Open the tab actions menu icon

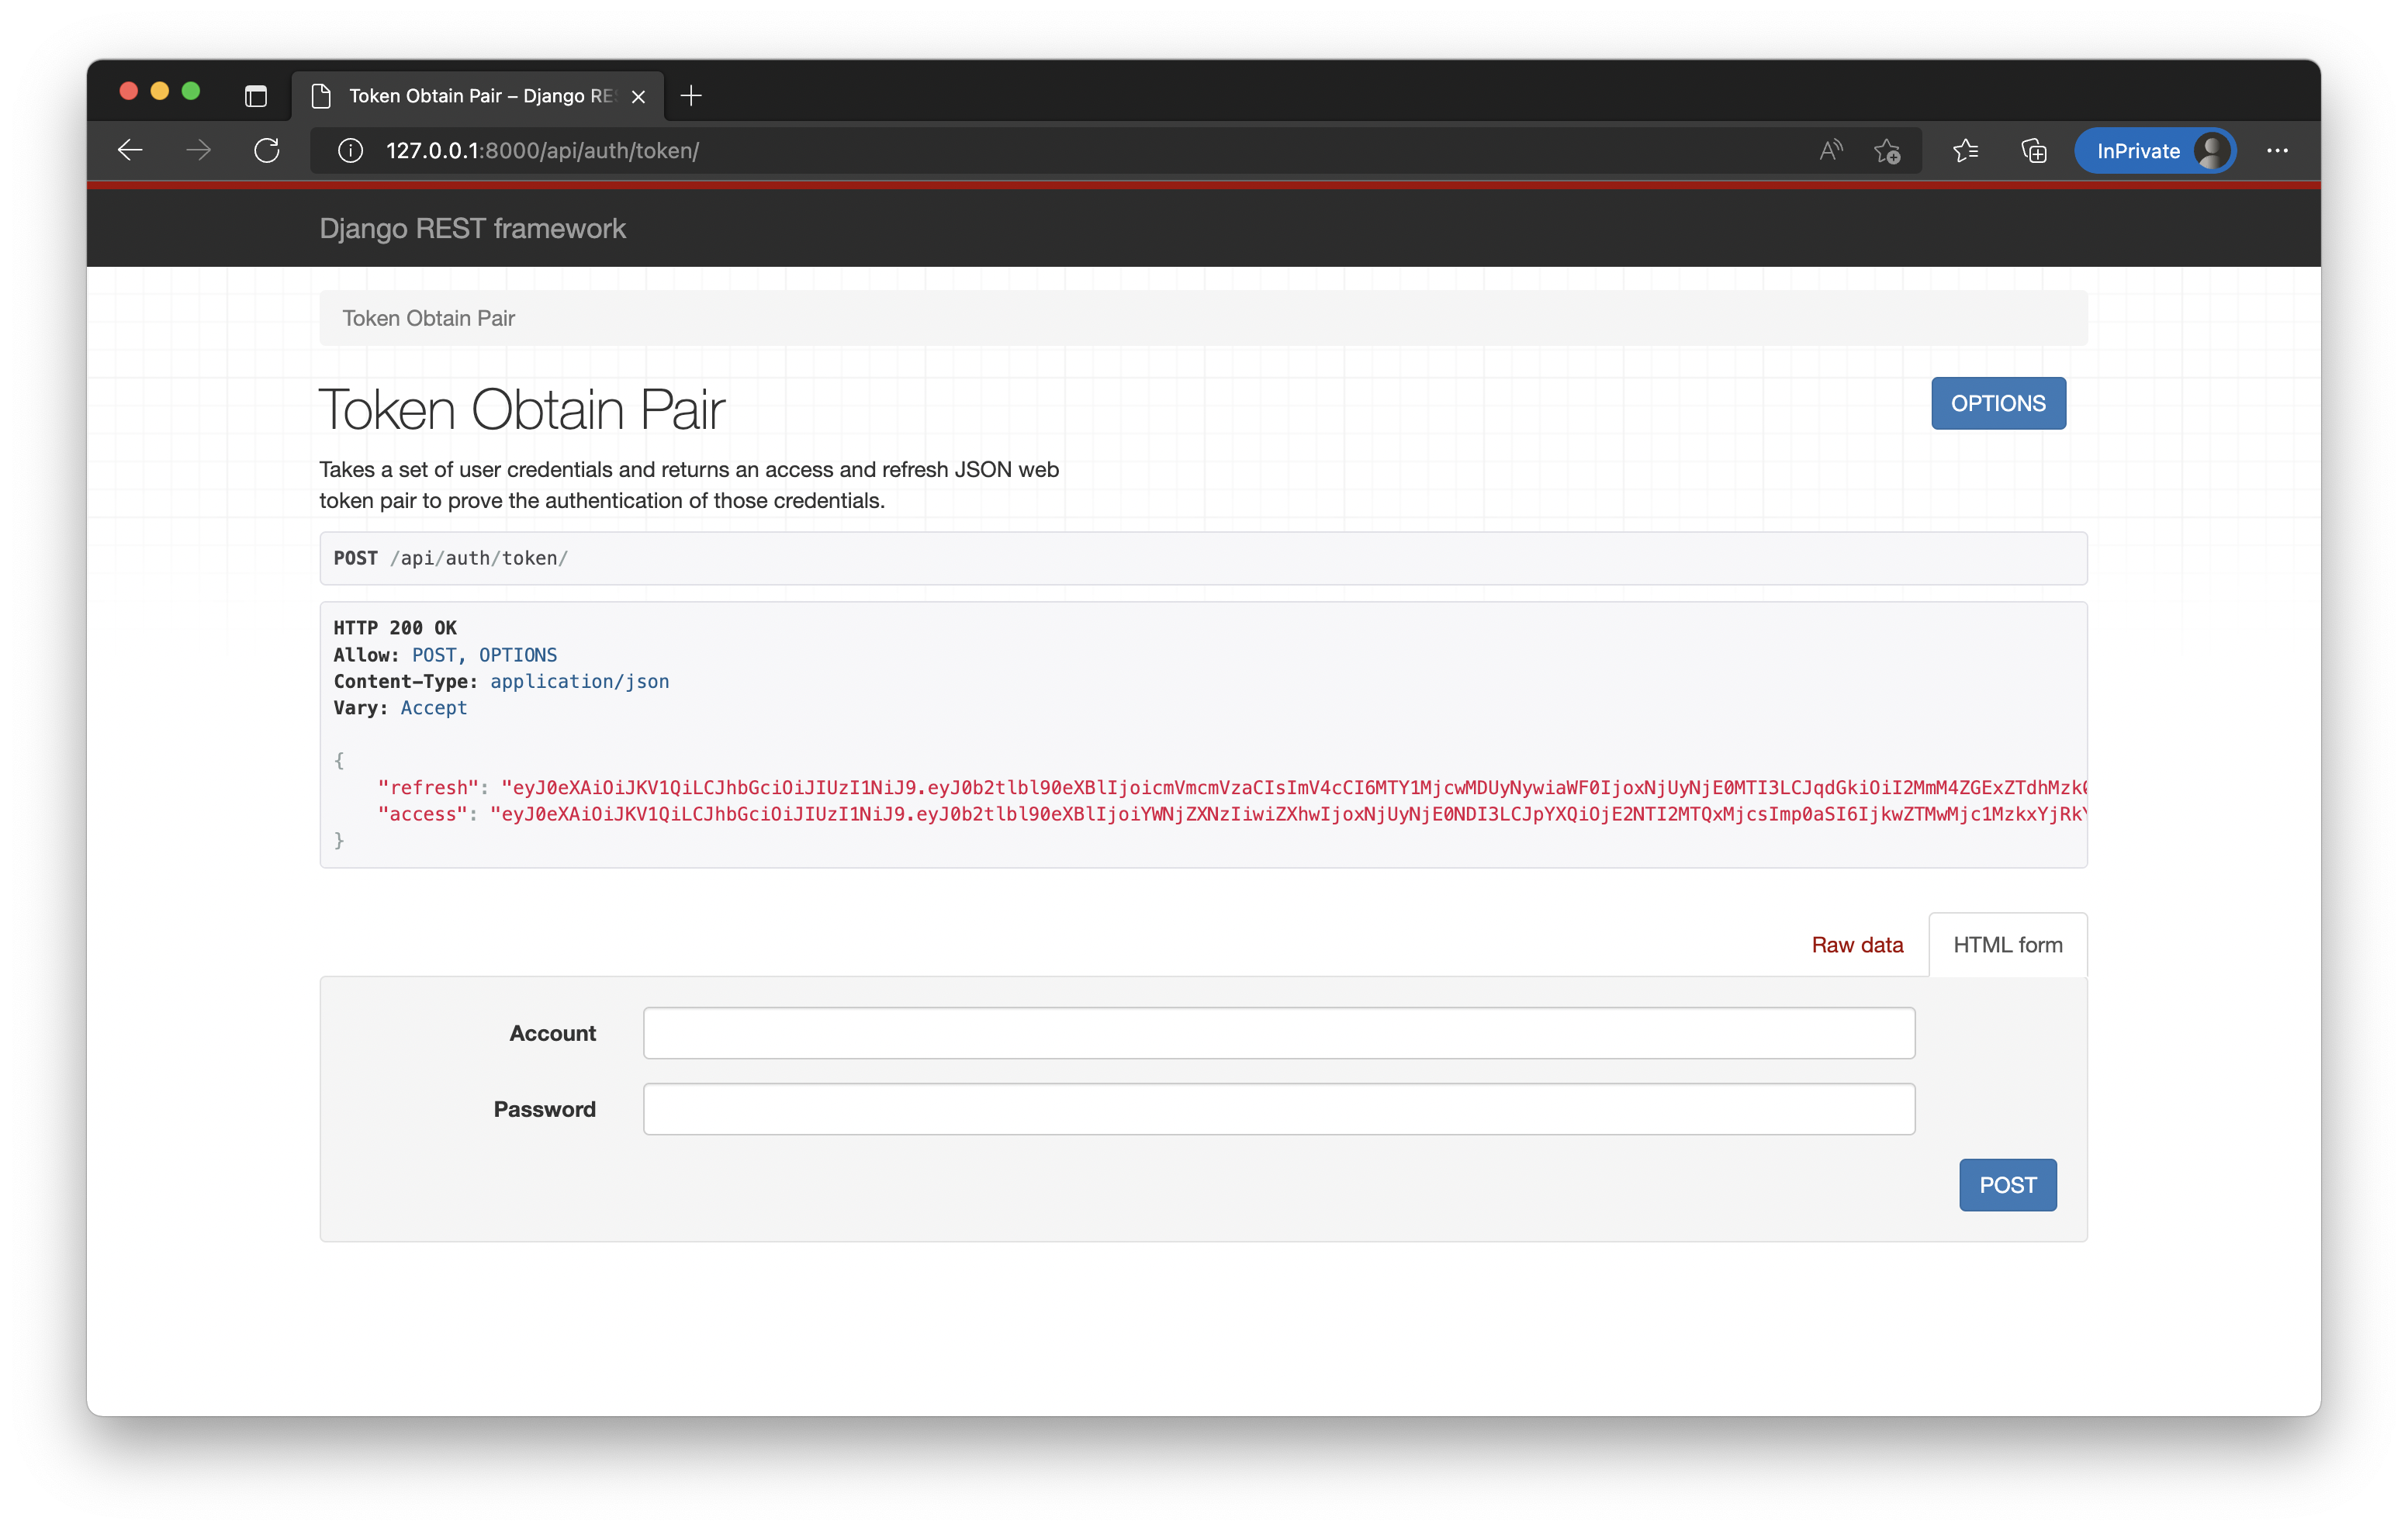pyautogui.click(x=256, y=96)
